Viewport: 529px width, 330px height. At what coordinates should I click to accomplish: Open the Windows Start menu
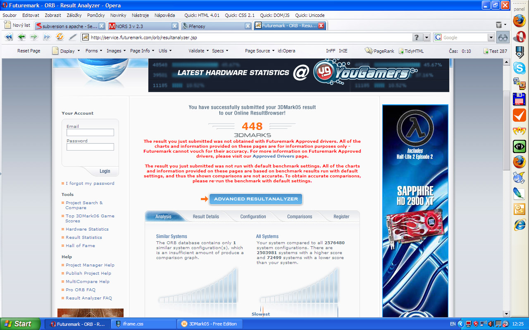pyautogui.click(x=20, y=324)
